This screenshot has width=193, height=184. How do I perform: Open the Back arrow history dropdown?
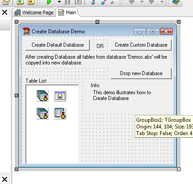pos(142,2)
